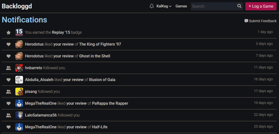This screenshot has height=134, width=279.
Task: Open the Illusion of Gaia game link
Action: click(102, 80)
